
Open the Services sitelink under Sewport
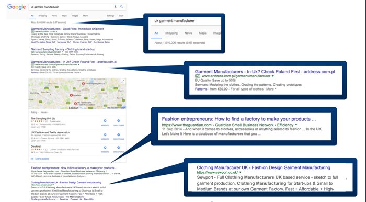pyautogui.click(x=64, y=199)
